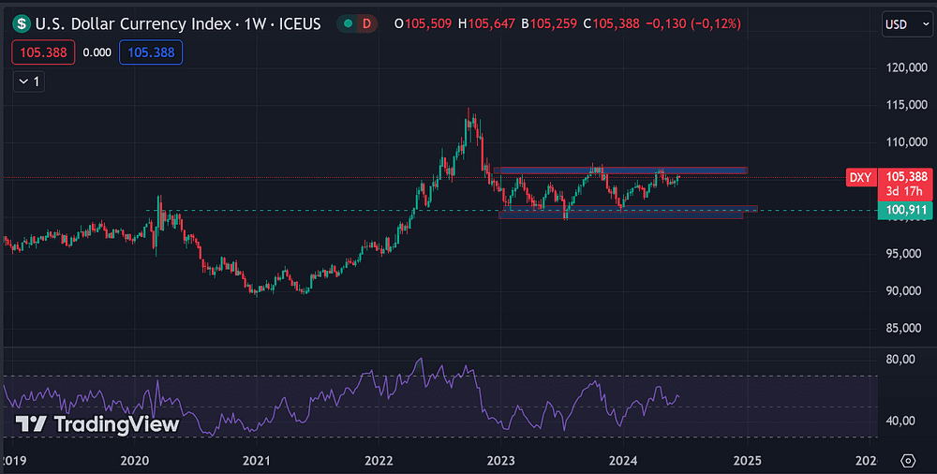Click the green market status dot
The width and height of the screenshot is (937, 474).
tap(348, 24)
